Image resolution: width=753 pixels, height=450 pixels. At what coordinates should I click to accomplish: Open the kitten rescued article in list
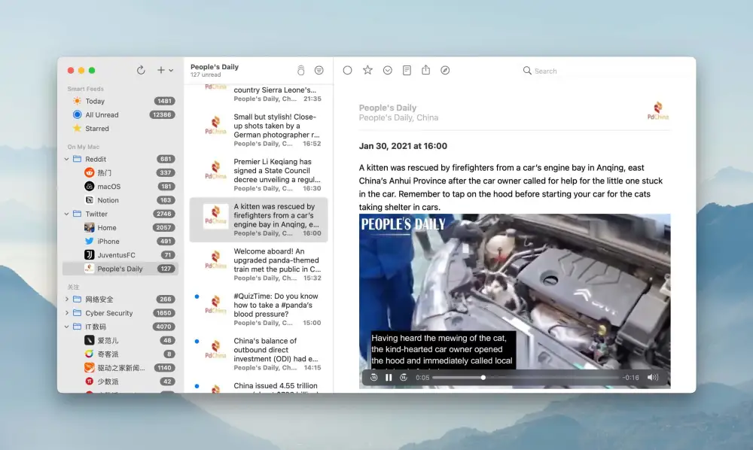tap(258, 219)
